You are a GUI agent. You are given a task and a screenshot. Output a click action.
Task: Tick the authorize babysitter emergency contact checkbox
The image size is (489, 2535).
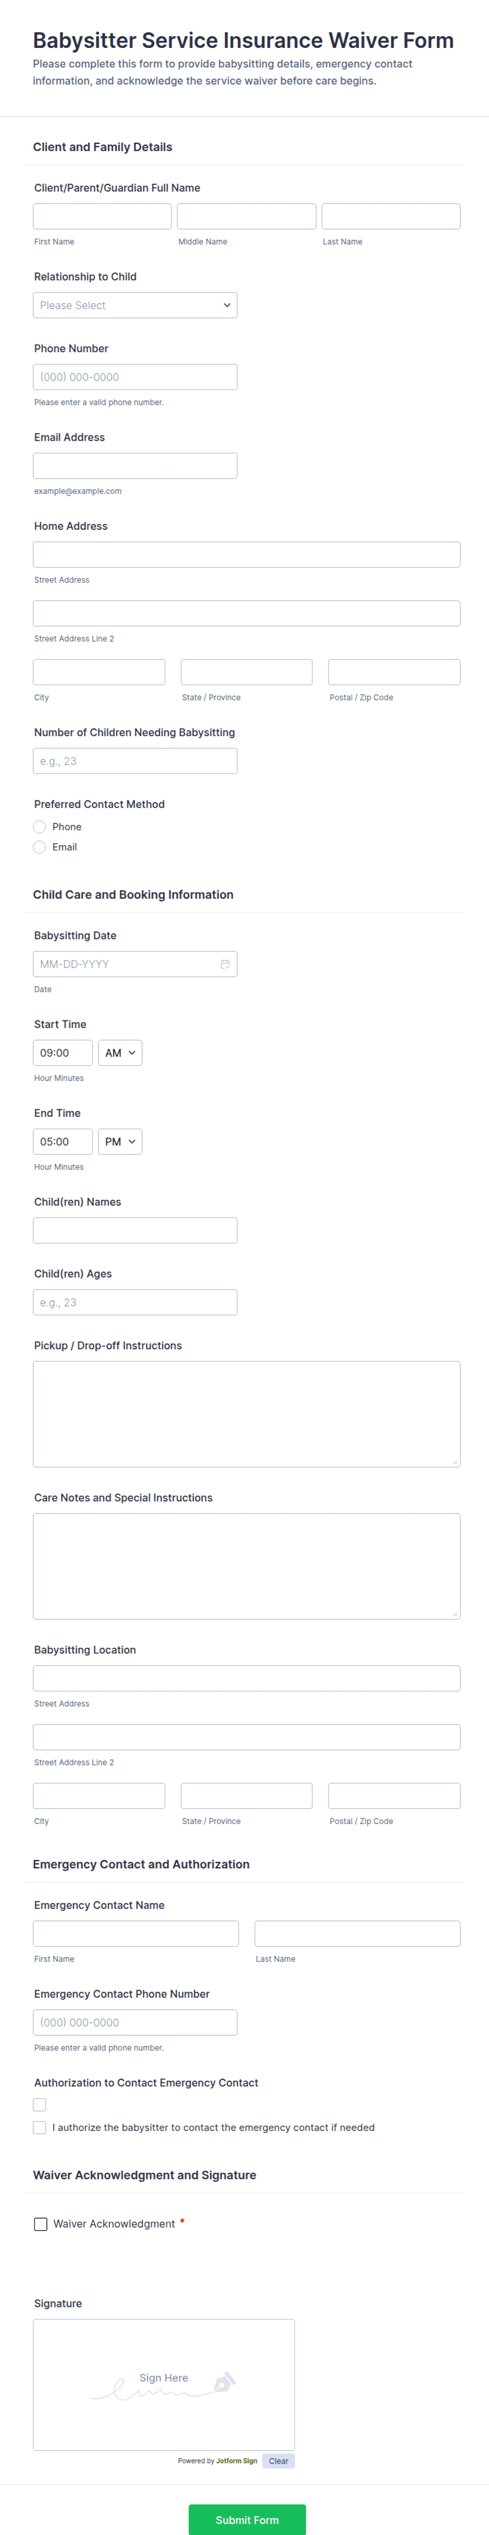[39, 2126]
